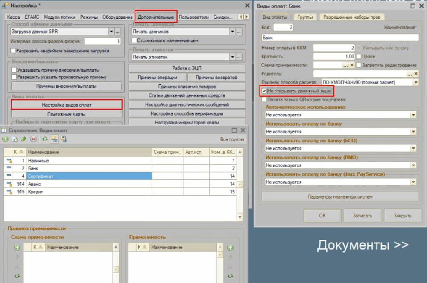This screenshot has height=283, width=427.
Task: Click the red delete icon in Виды оплат toolbar
Action: 33,139
